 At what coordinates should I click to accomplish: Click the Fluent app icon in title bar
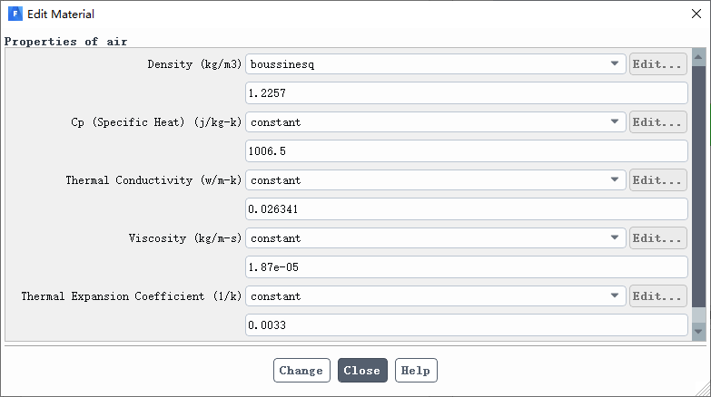pyautogui.click(x=15, y=14)
